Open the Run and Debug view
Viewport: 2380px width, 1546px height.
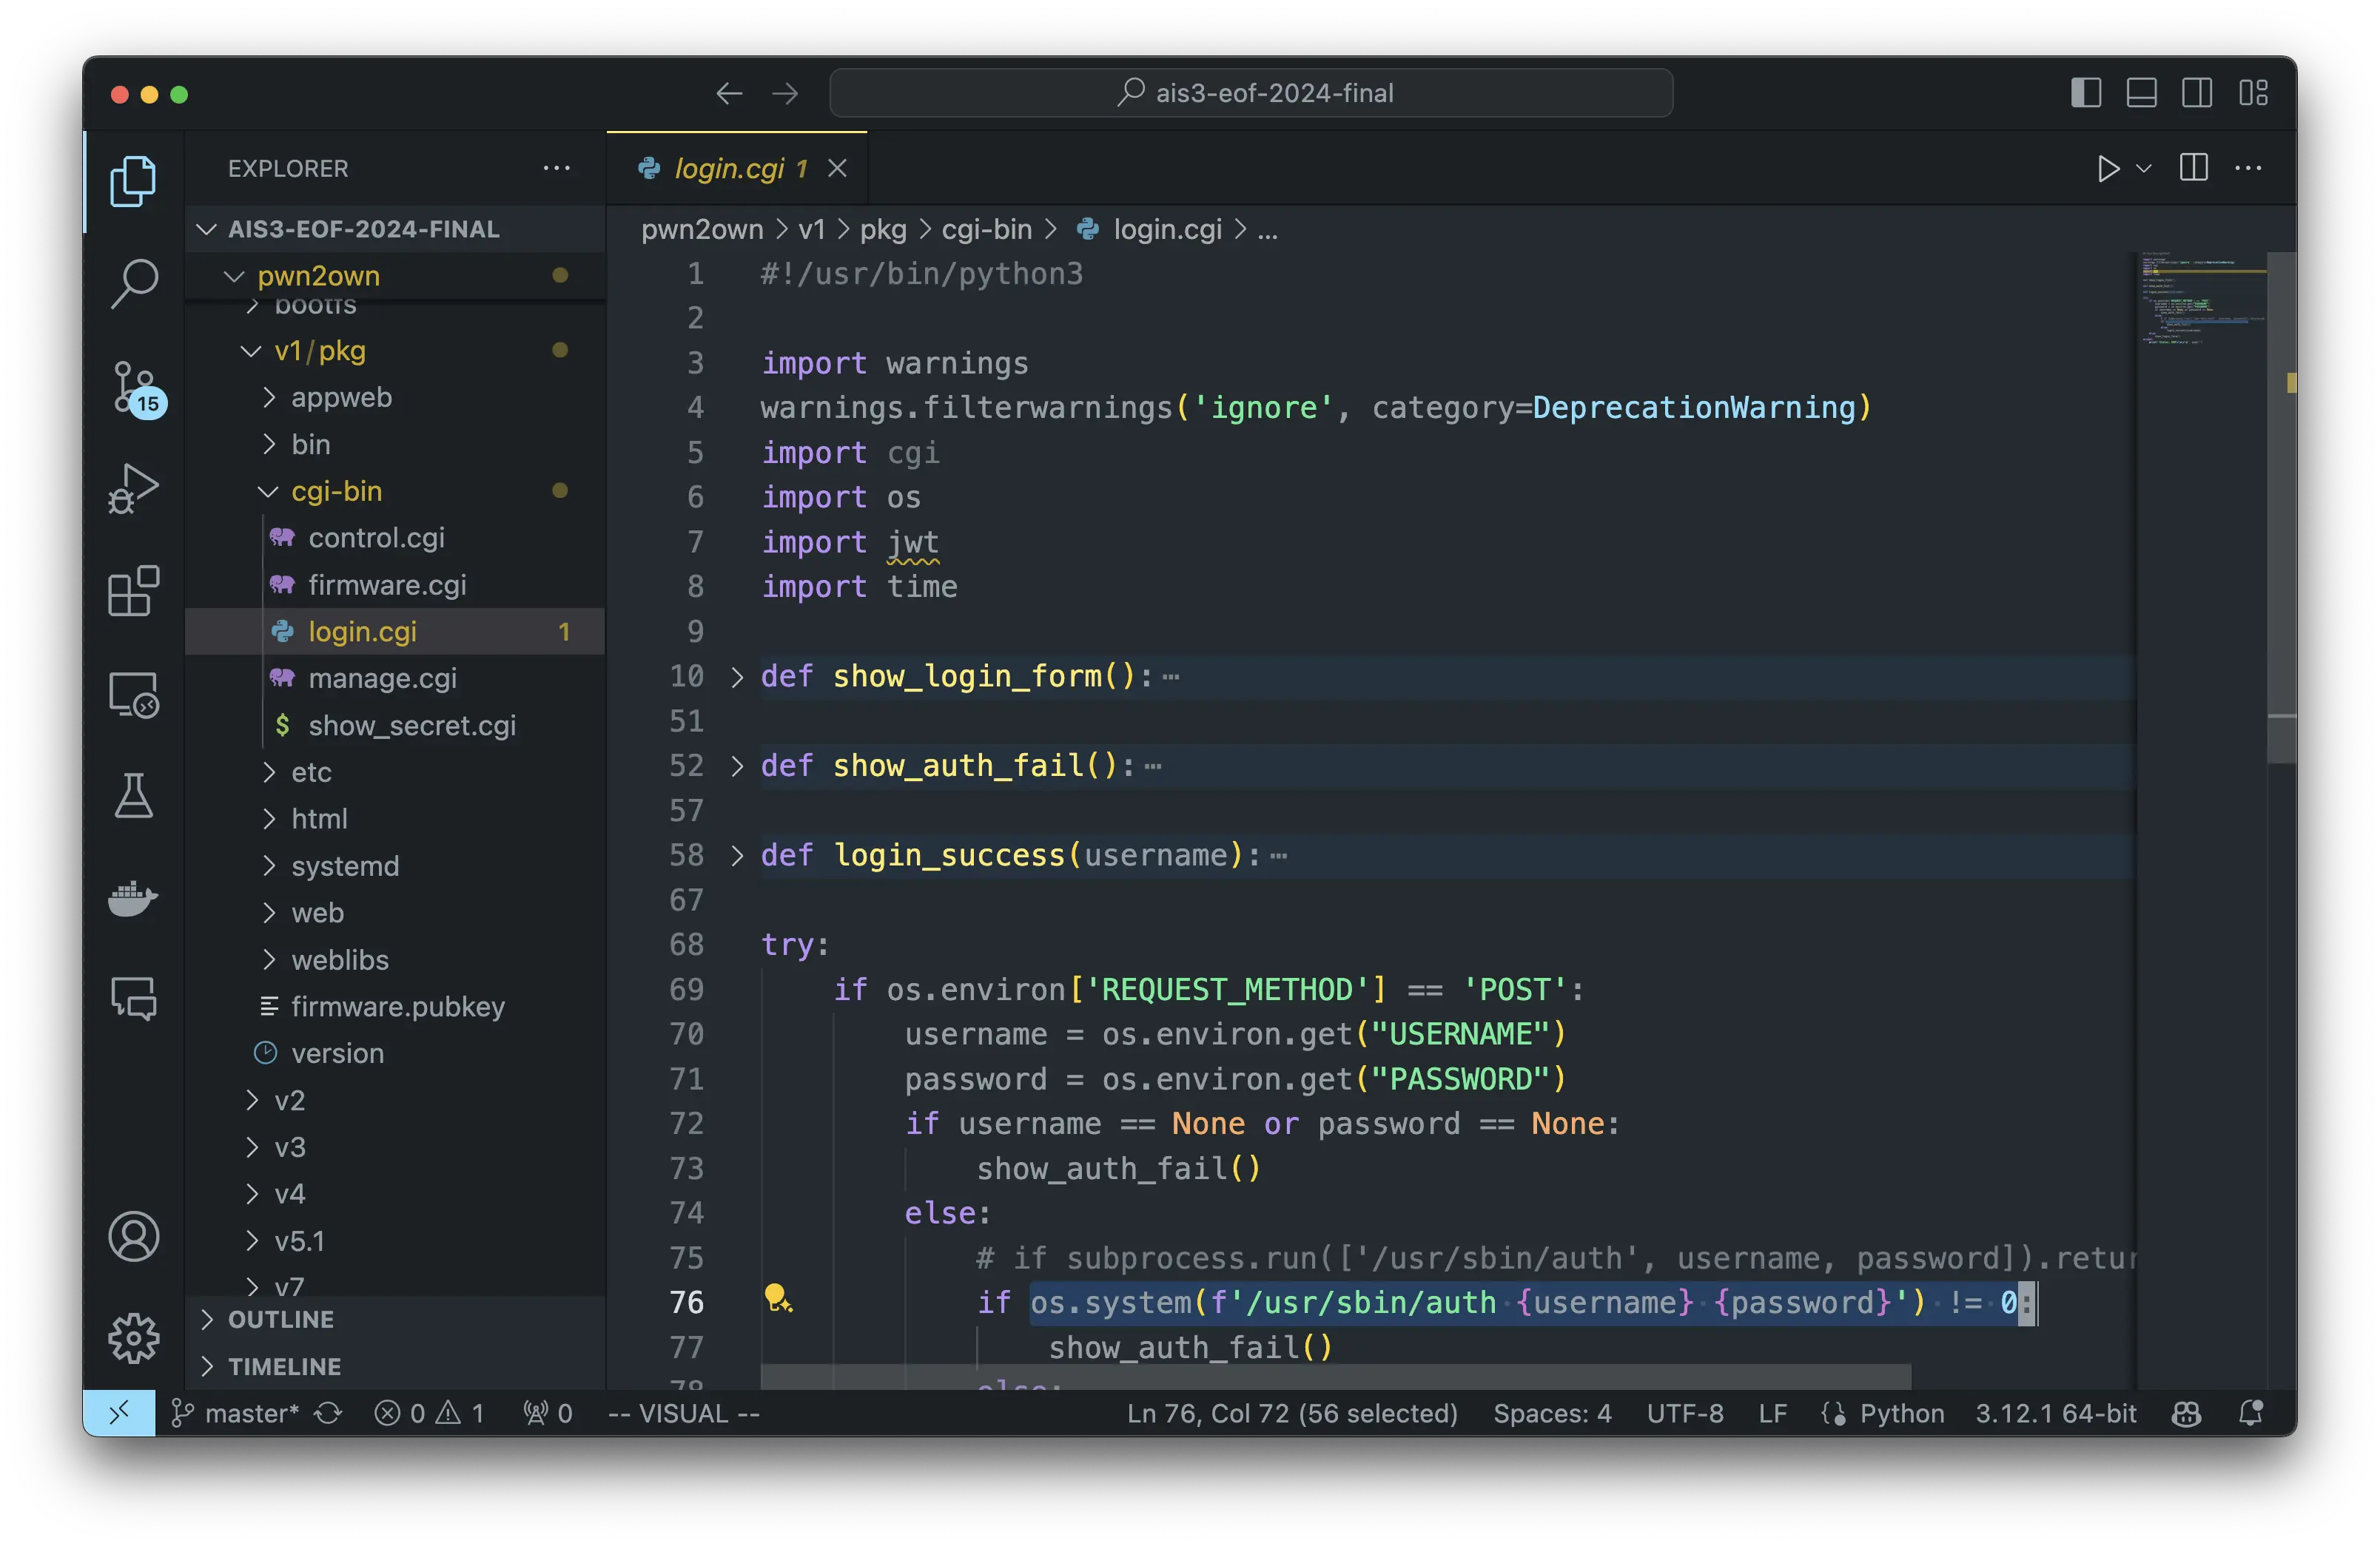133,489
